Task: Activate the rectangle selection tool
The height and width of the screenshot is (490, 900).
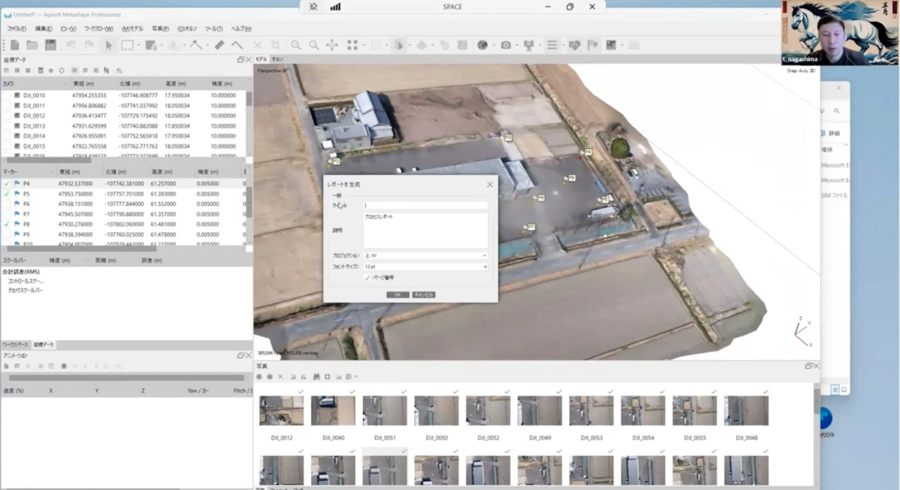Action: pyautogui.click(x=126, y=44)
